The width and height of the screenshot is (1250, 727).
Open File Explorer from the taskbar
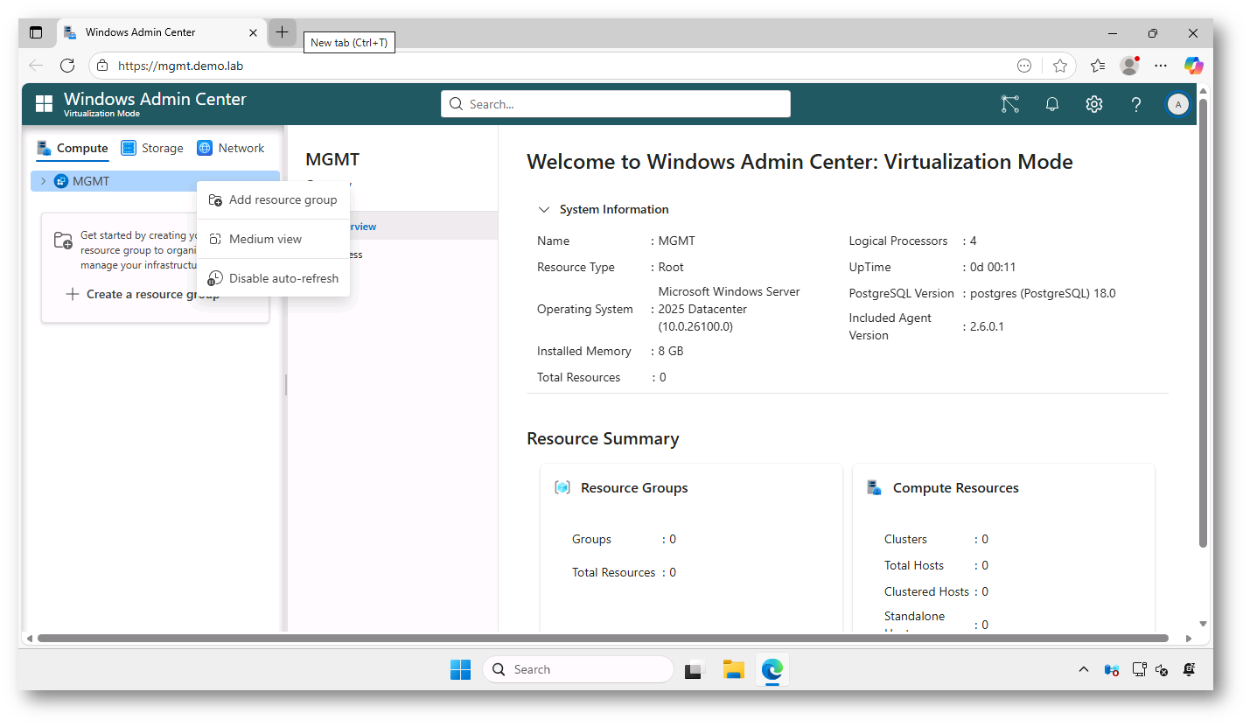(733, 669)
